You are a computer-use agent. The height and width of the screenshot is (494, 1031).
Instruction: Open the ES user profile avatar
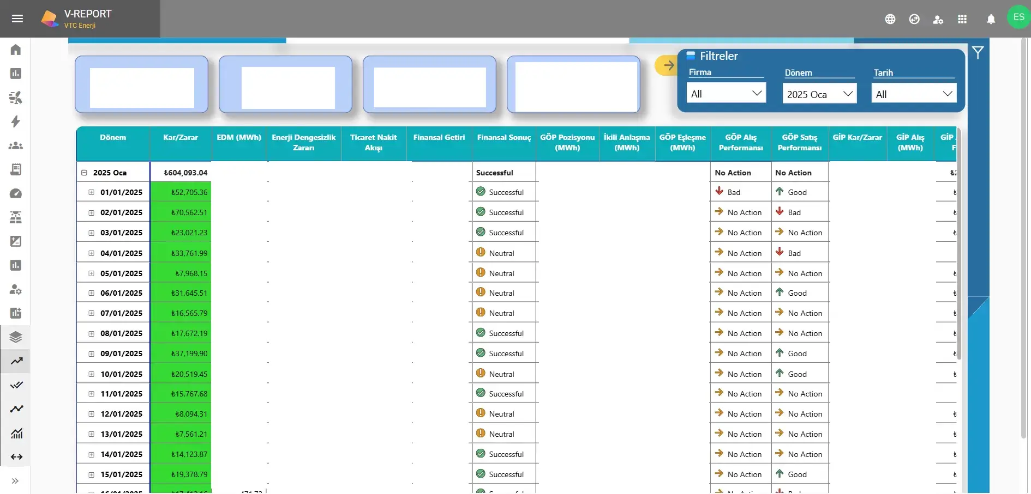(x=1018, y=17)
